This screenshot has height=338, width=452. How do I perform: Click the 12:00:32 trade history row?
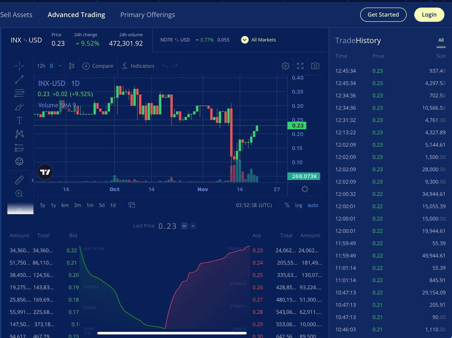[x=390, y=194]
